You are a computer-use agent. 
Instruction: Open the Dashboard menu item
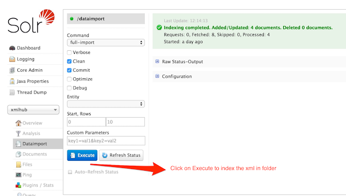tap(29, 48)
